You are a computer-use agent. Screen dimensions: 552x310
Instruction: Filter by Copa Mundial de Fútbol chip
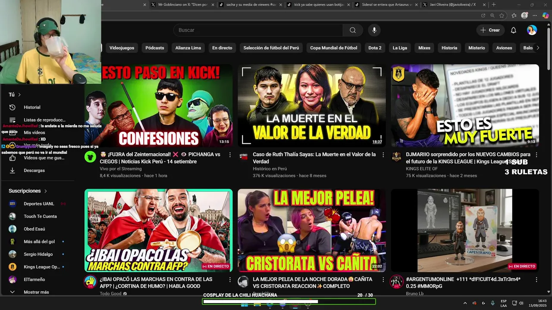pos(333,48)
